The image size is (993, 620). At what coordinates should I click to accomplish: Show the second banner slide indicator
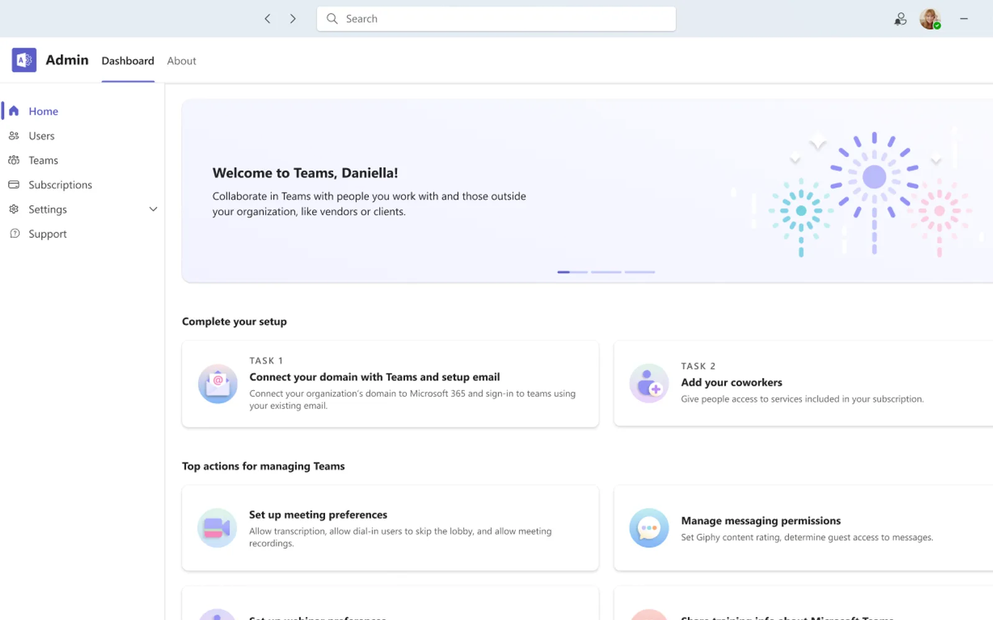(x=606, y=272)
